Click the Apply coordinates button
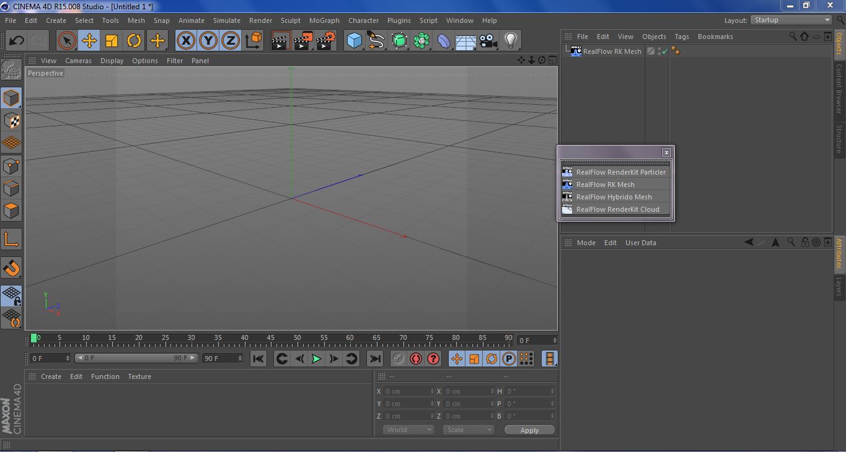The height and width of the screenshot is (452, 846). pyautogui.click(x=529, y=430)
